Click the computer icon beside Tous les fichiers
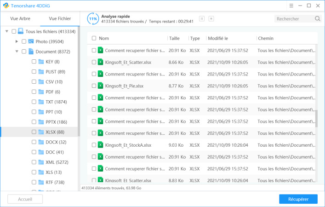Viewport: 325px width, 207px height. pyautogui.click(x=21, y=31)
